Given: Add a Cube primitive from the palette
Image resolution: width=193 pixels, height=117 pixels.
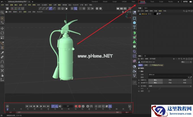Looking at the screenshot, I should (135, 23).
